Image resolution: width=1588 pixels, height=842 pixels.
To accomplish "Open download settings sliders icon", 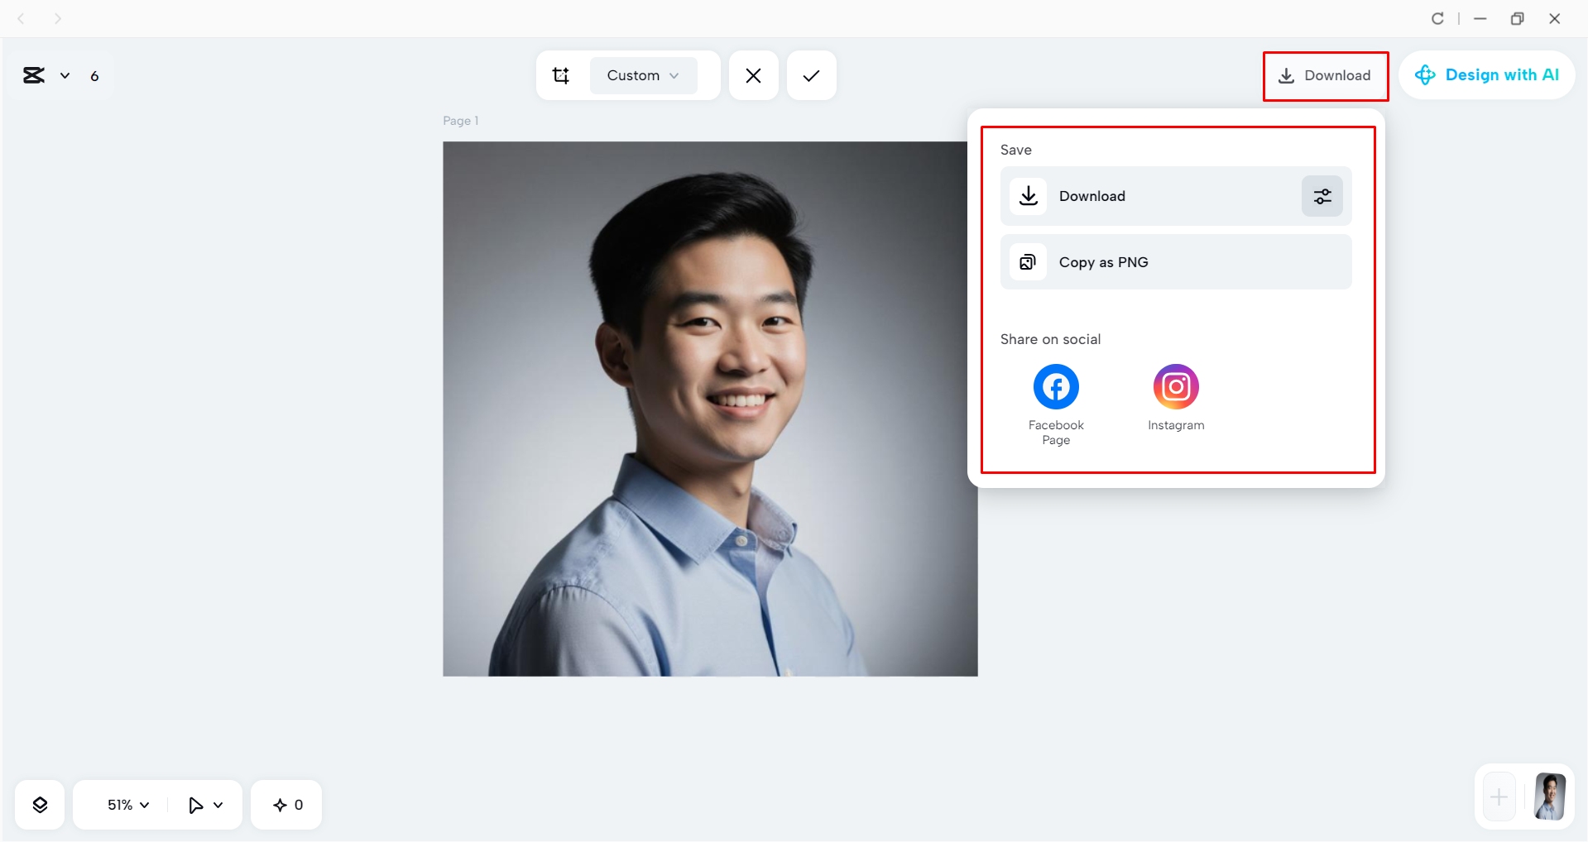I will [1322, 196].
